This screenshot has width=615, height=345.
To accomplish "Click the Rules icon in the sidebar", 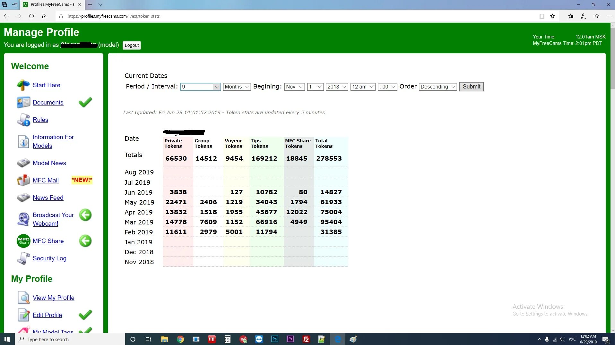I will 23,120.
